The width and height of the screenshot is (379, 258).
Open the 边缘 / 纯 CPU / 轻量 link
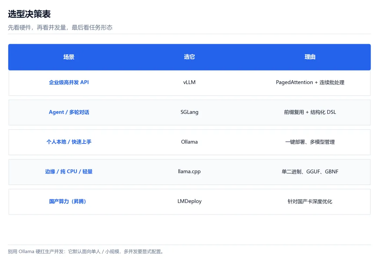[x=69, y=172]
